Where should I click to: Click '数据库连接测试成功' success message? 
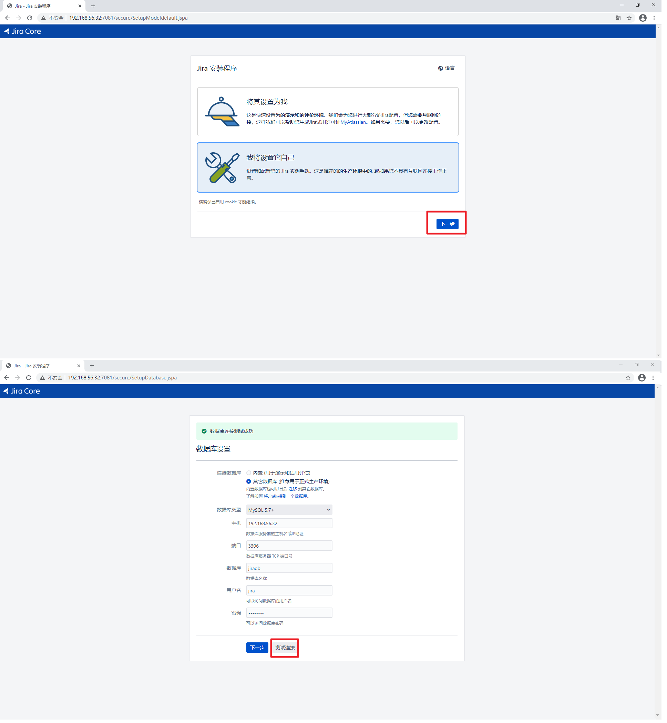[233, 434]
